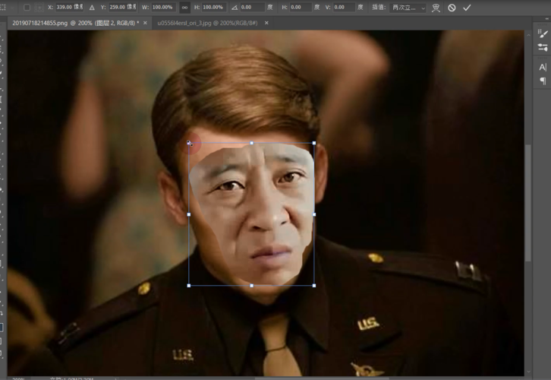The width and height of the screenshot is (551, 380).
Task: Click the X position field 339.00
Action: point(69,8)
